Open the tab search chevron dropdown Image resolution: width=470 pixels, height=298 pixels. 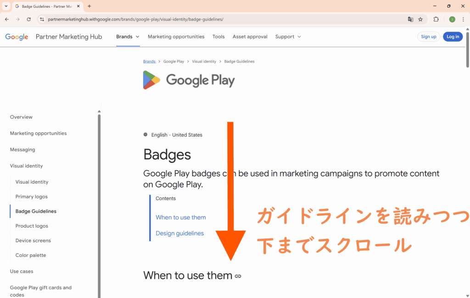(6, 6)
